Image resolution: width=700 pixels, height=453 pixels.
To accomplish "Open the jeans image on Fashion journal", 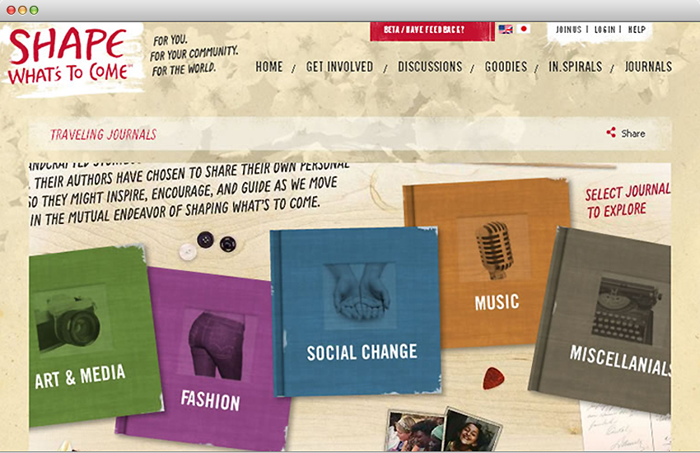I will (217, 345).
